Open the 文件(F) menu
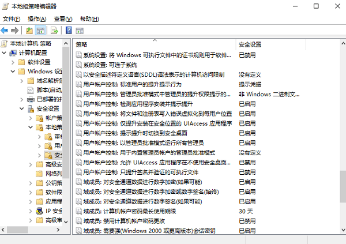 click(x=12, y=19)
